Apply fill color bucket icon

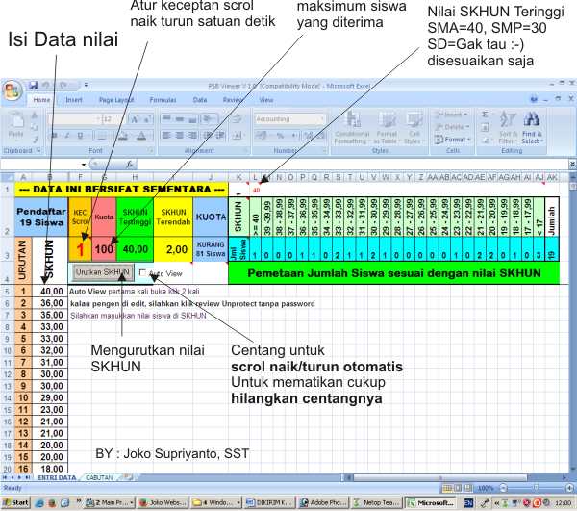tap(123, 136)
